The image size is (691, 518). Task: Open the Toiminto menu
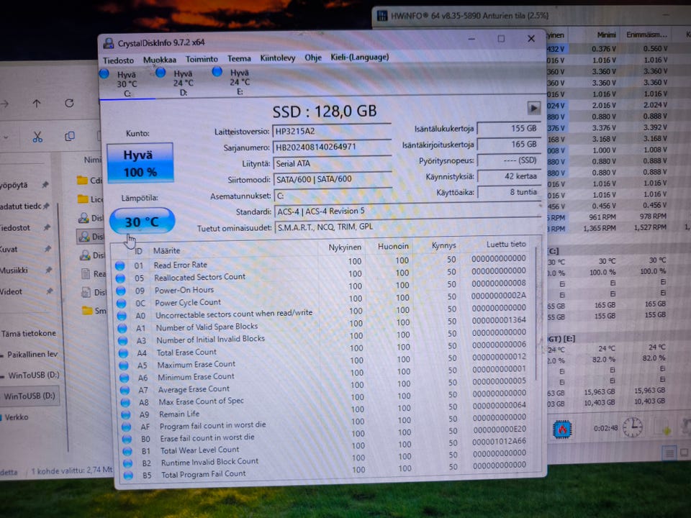pos(202,59)
